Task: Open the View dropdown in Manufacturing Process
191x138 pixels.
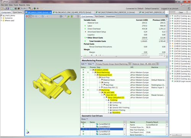Action: [x=91, y=64]
